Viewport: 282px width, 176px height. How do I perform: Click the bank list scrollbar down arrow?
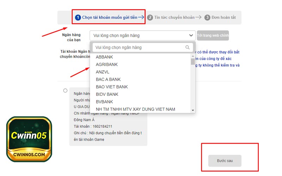[193, 110]
